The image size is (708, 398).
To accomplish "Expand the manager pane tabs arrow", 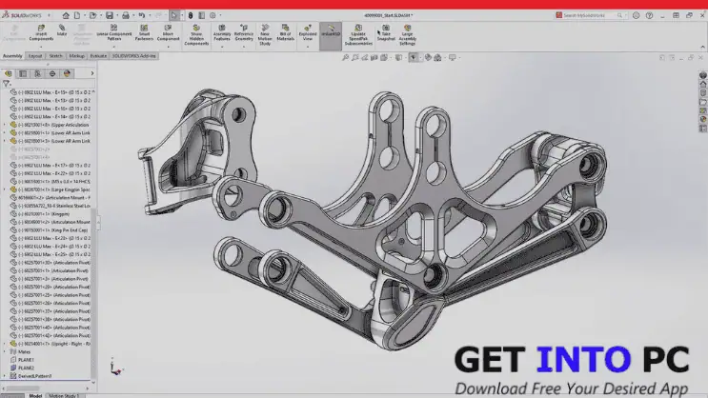I will [92, 73].
